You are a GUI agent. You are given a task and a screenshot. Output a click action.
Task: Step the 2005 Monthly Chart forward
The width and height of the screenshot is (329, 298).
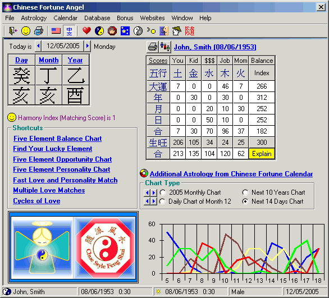click(154, 192)
